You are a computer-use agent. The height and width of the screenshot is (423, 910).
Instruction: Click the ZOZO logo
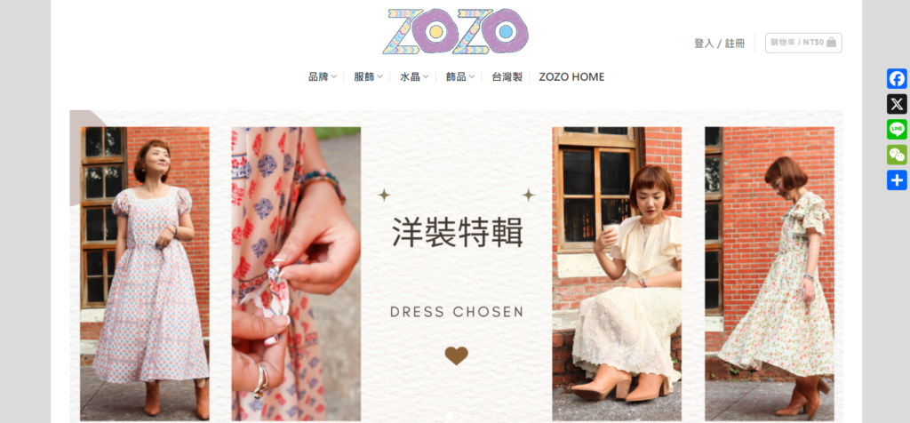click(x=456, y=31)
